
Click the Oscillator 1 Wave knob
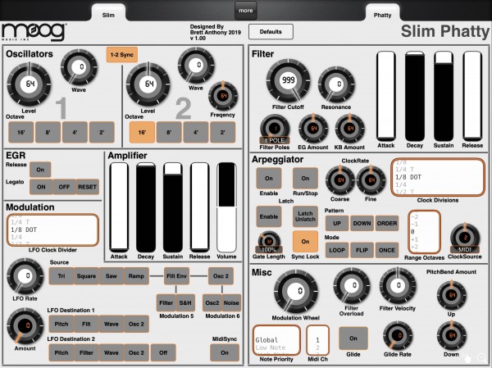(79, 67)
